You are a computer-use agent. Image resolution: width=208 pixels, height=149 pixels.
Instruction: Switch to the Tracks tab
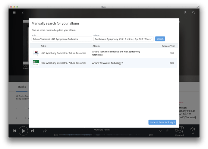click(x=22, y=87)
